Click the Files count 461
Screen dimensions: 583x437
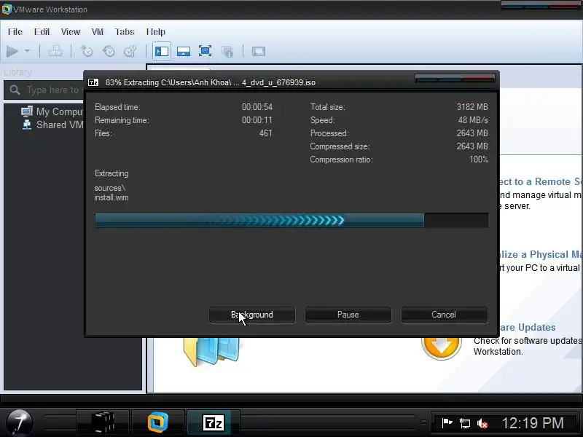click(x=266, y=133)
